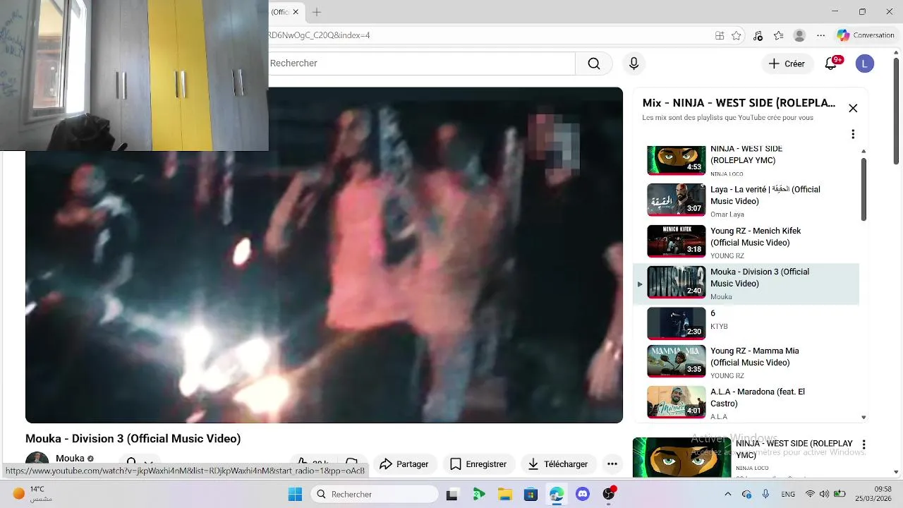
Task: Click the Télécharger button
Action: pos(557,464)
